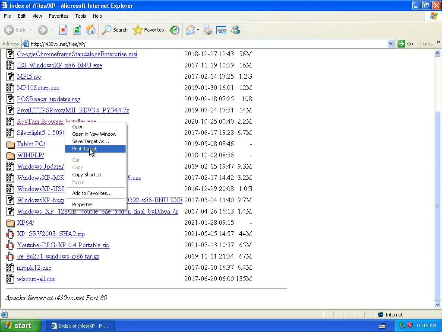This screenshot has width=442, height=332.
Task: Open the Help menu
Action: [97, 16]
